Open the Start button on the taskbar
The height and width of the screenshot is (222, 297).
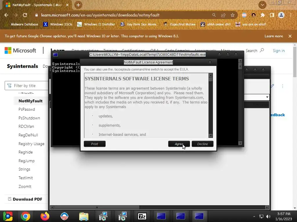tap(8, 216)
